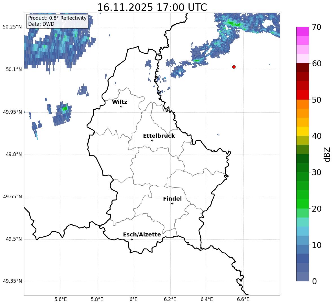Click the colorbar tick value 60
334x305 pixels.
[x=317, y=63]
